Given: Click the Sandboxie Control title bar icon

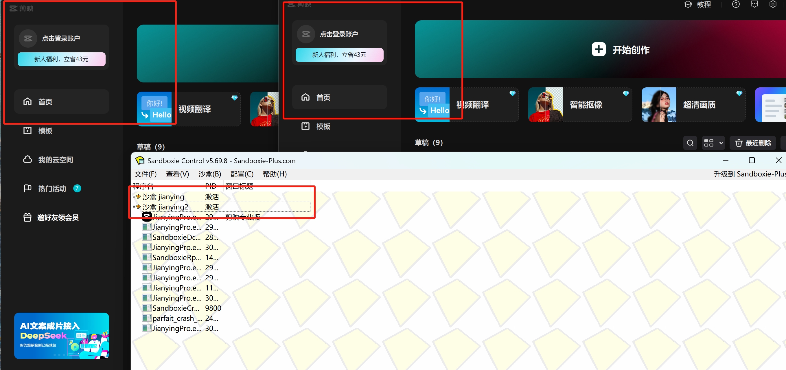Looking at the screenshot, I should pyautogui.click(x=140, y=160).
